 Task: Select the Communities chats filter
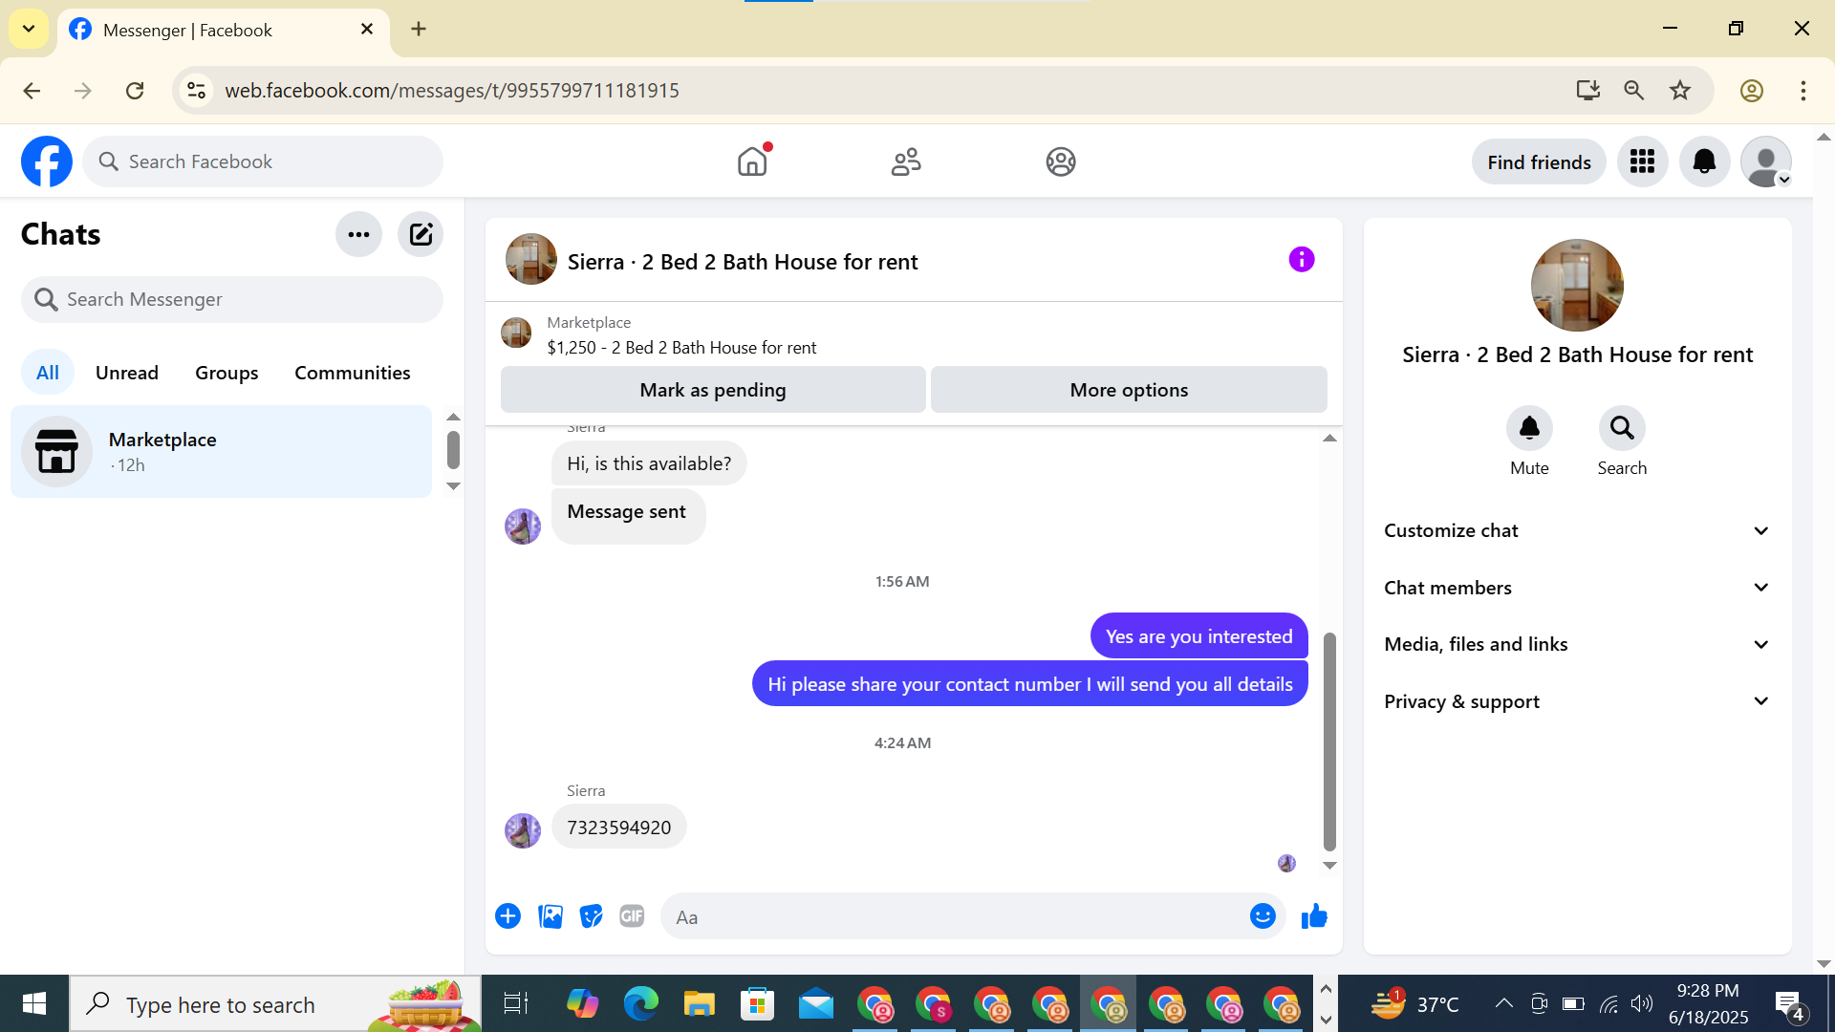click(x=353, y=373)
